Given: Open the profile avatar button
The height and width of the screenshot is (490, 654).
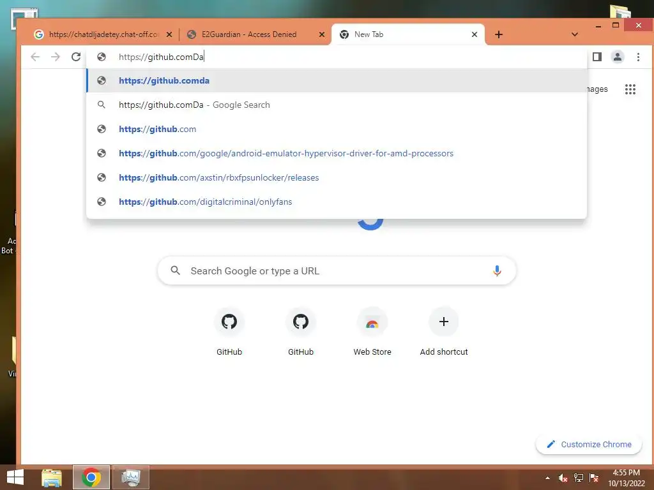Looking at the screenshot, I should click(x=618, y=57).
